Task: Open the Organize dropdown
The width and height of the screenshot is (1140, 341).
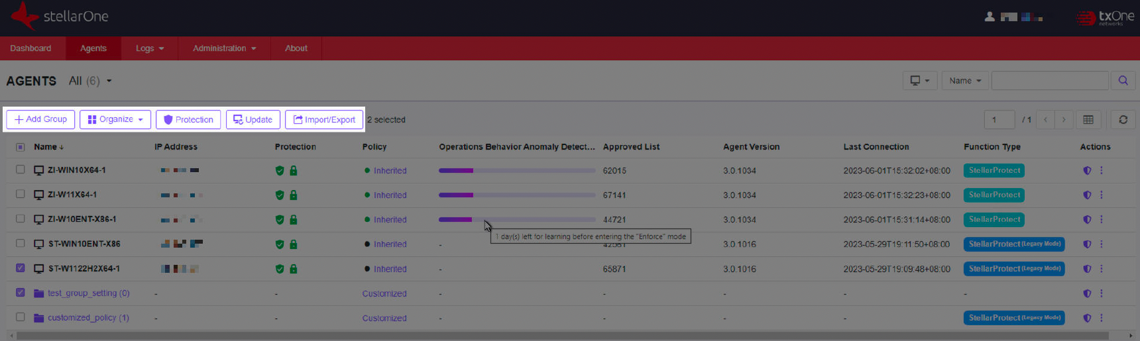Action: click(x=115, y=120)
